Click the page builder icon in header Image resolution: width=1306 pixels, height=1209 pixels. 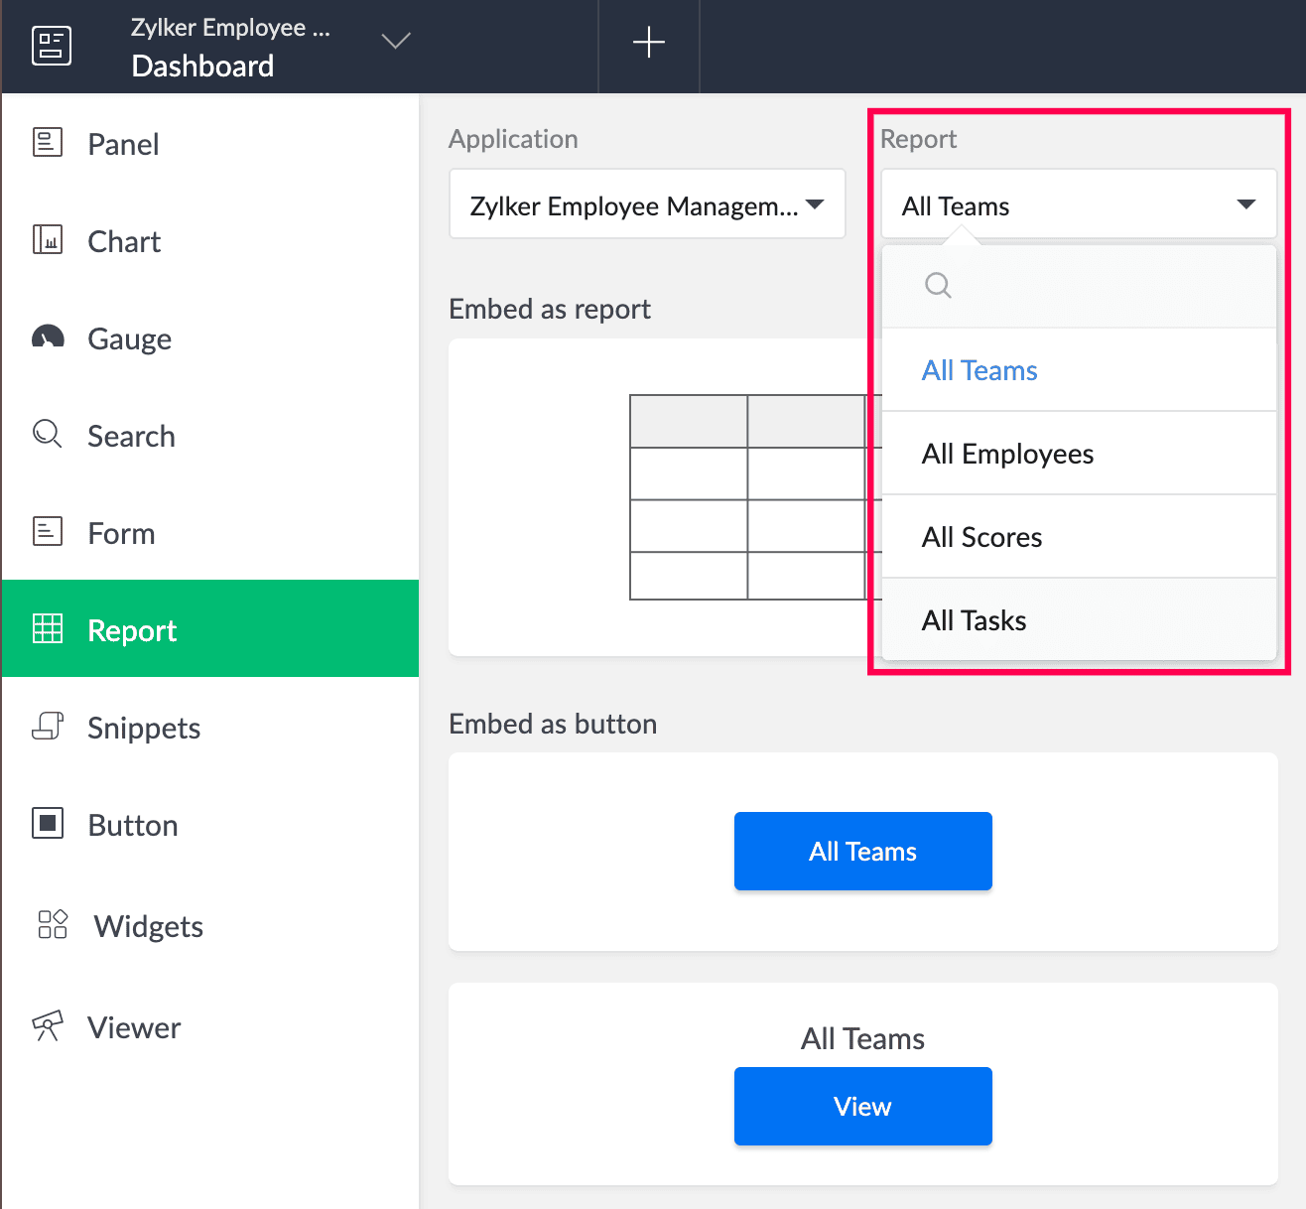(52, 46)
